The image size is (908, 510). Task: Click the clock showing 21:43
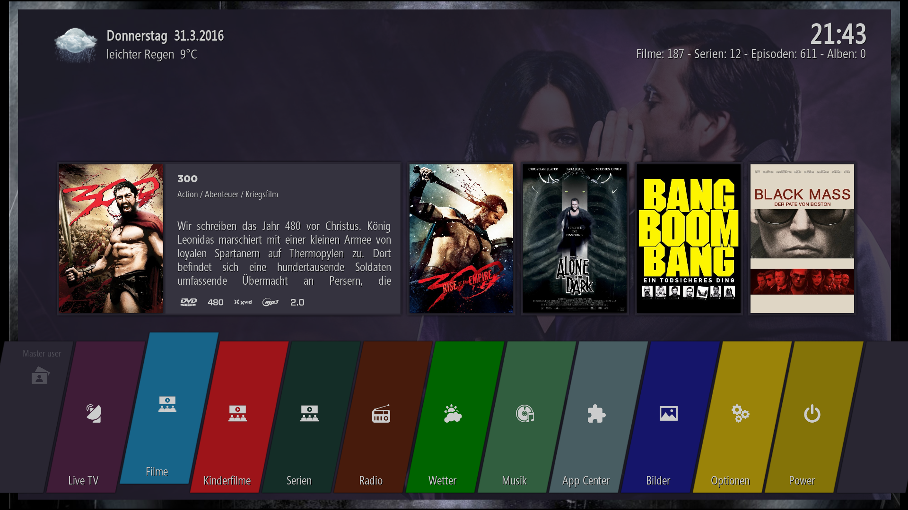(838, 34)
